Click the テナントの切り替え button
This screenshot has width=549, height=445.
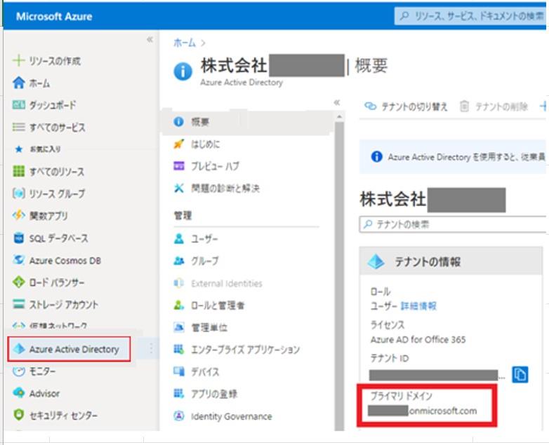(406, 107)
